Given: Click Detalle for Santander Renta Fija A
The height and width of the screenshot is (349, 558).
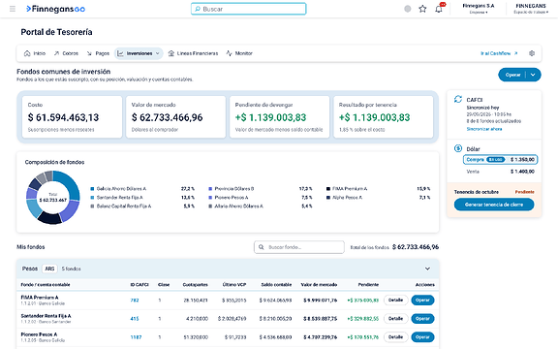Looking at the screenshot, I should [395, 319].
